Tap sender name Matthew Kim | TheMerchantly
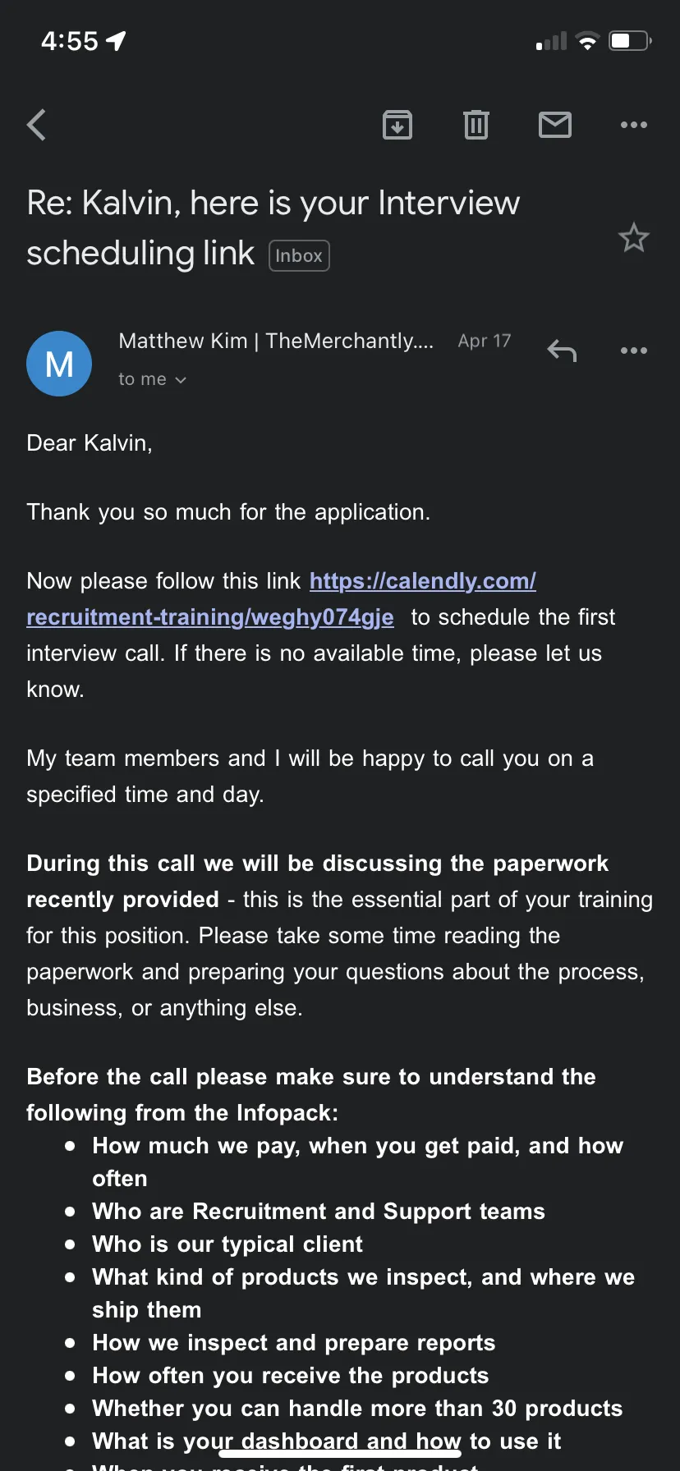Image resolution: width=680 pixels, height=1471 pixels. tap(276, 341)
